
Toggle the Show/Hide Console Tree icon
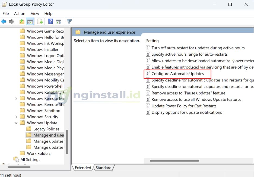tap(29, 21)
